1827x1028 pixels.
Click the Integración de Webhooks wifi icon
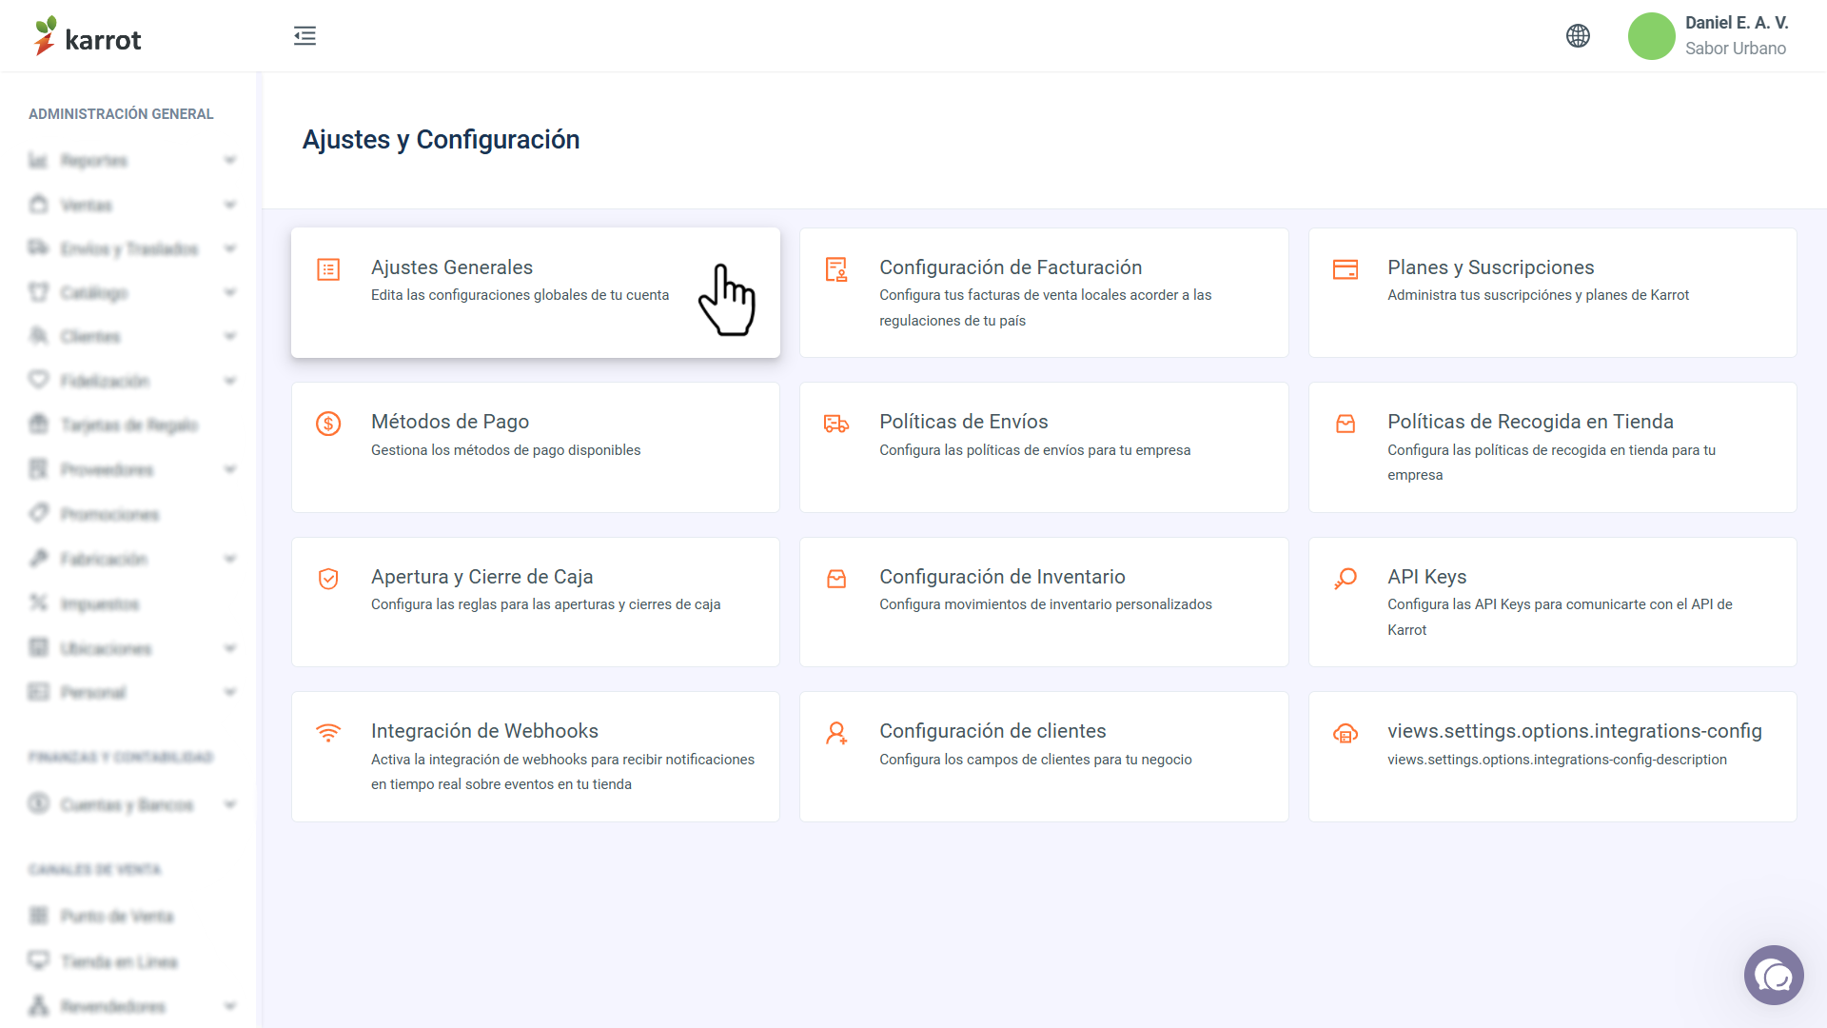[328, 733]
